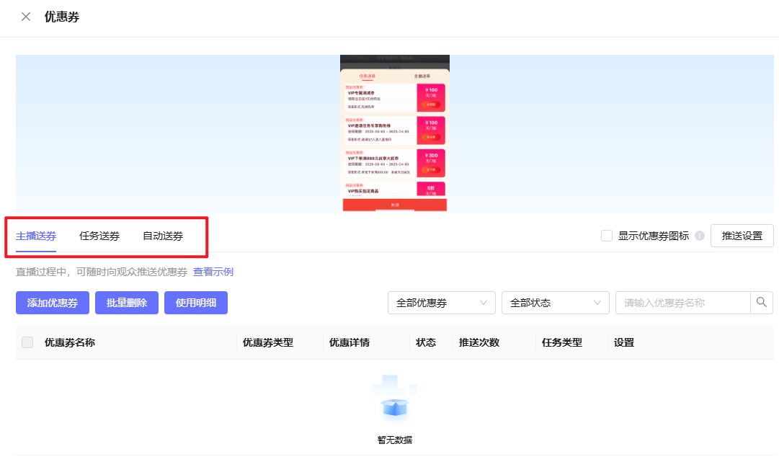Click the 推送次数 column header

pos(479,342)
